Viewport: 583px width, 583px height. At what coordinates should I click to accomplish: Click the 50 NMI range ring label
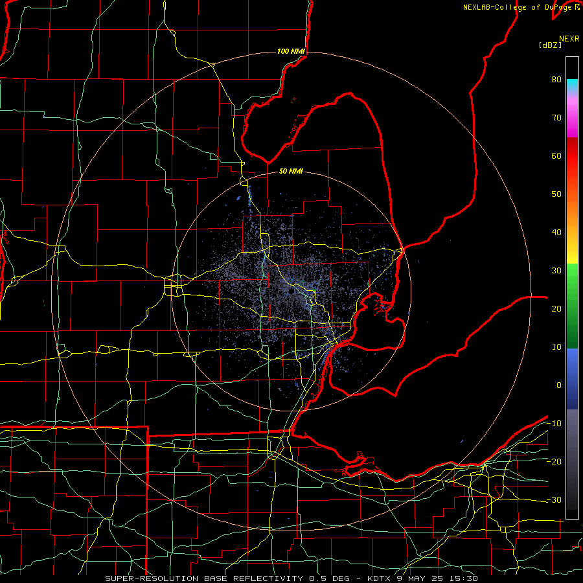291,171
